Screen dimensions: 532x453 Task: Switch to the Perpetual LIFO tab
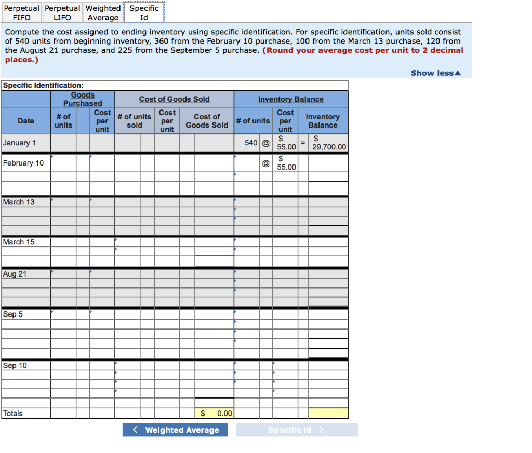tap(62, 12)
